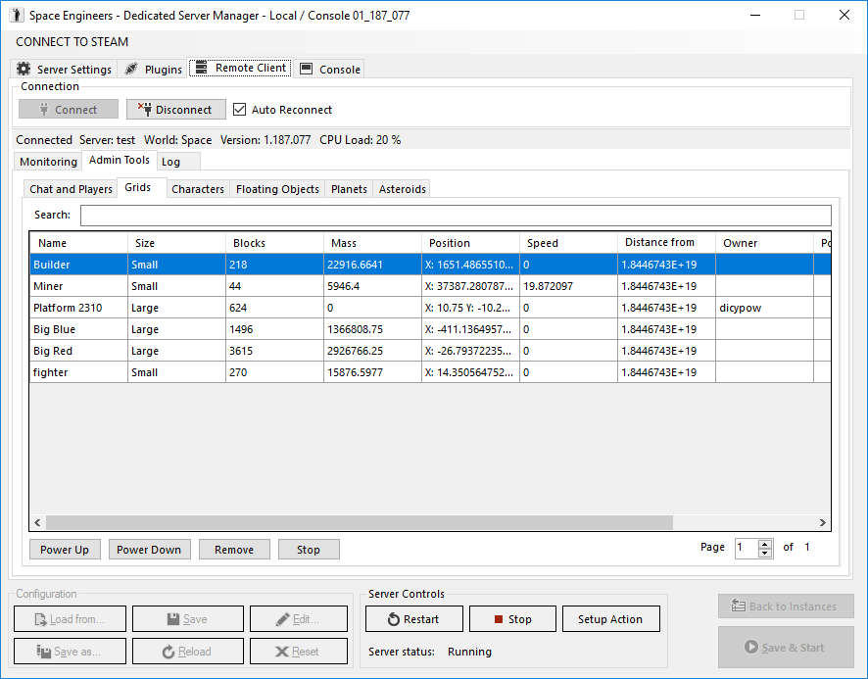Click the horizontal scrollbar thumb of the grid table
The height and width of the screenshot is (679, 868).
tap(360, 523)
